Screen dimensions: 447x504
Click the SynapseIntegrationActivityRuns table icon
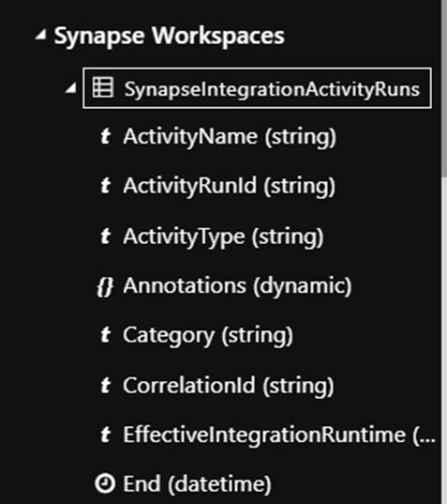[103, 87]
